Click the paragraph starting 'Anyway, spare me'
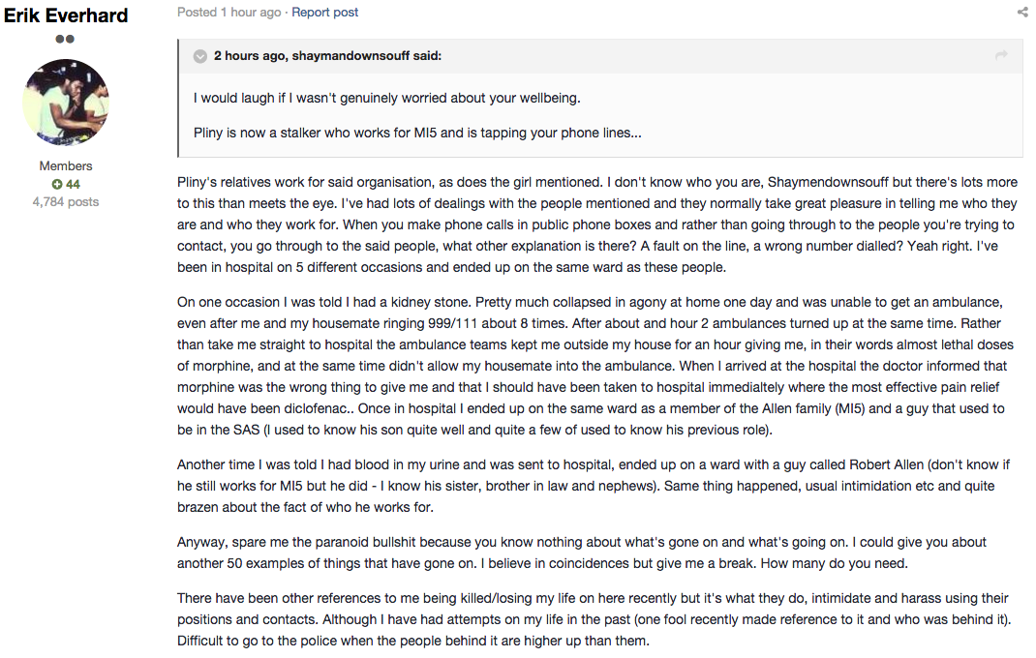Viewport: 1036px width, 658px height. 582,553
